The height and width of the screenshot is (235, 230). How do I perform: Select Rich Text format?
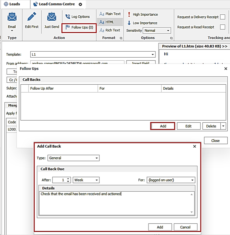(110, 30)
